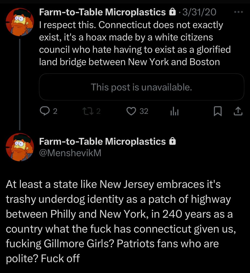Open the view analytics icon
The height and width of the screenshot is (273, 250).
point(174,111)
